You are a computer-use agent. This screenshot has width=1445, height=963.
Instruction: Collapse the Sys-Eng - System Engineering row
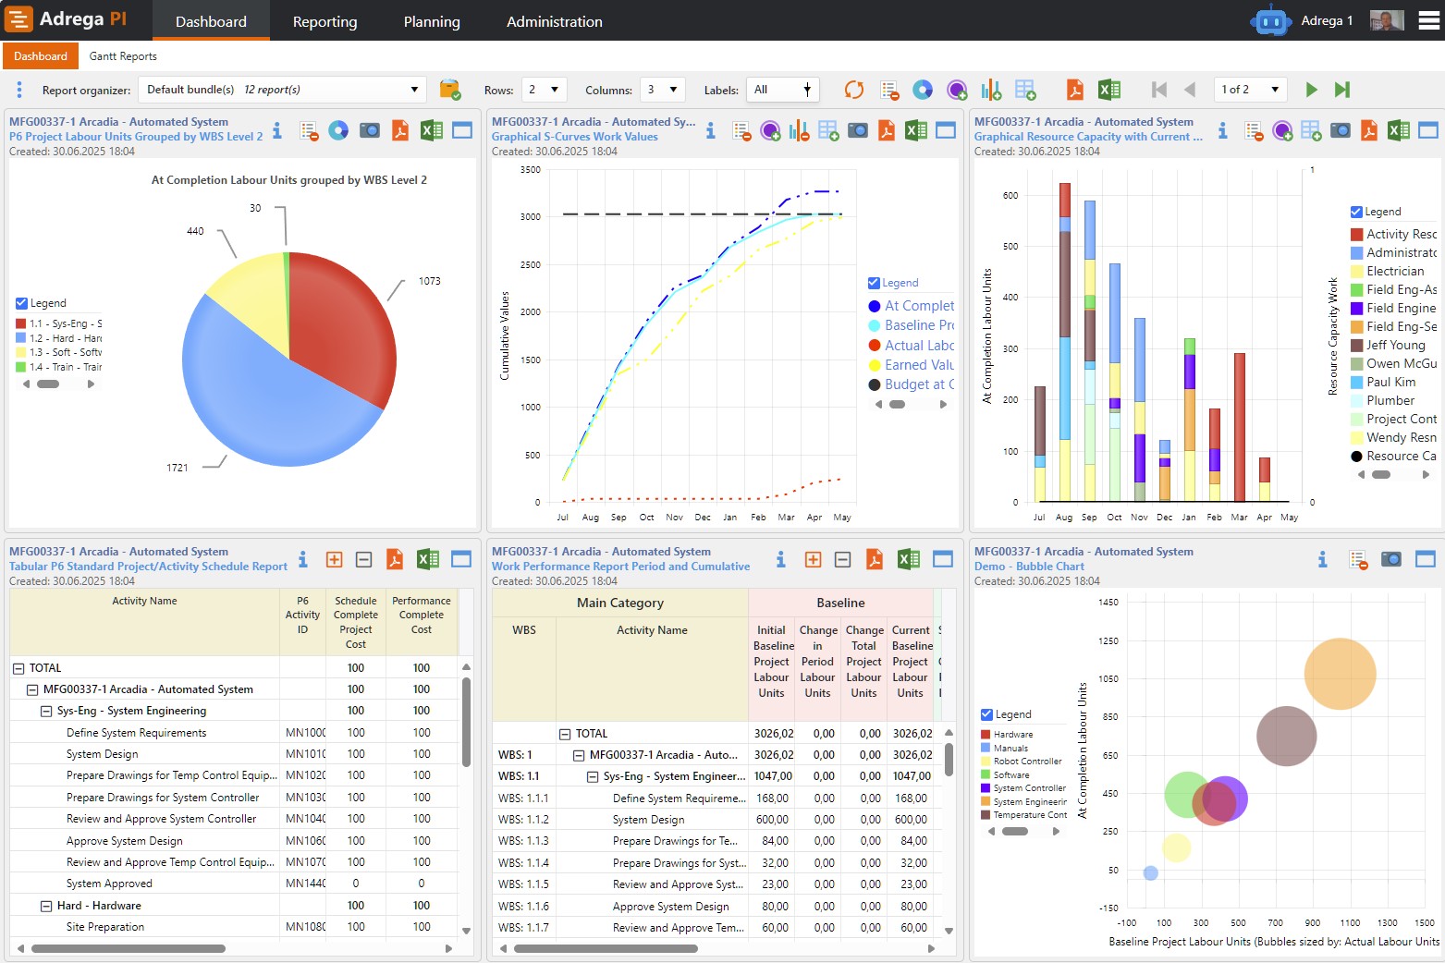tap(45, 710)
